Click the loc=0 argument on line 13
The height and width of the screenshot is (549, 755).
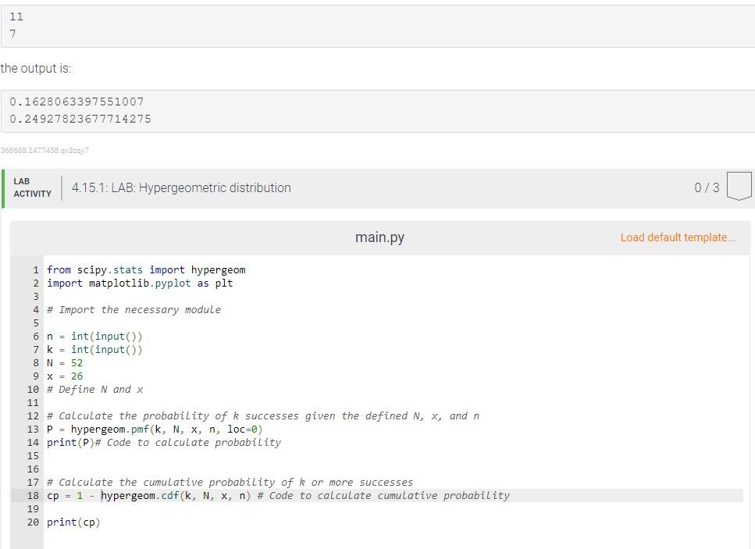click(x=244, y=429)
